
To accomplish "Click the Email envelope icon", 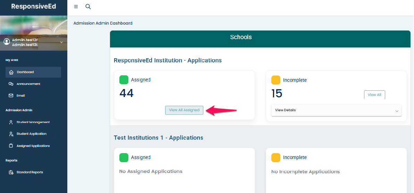I will click(11, 96).
